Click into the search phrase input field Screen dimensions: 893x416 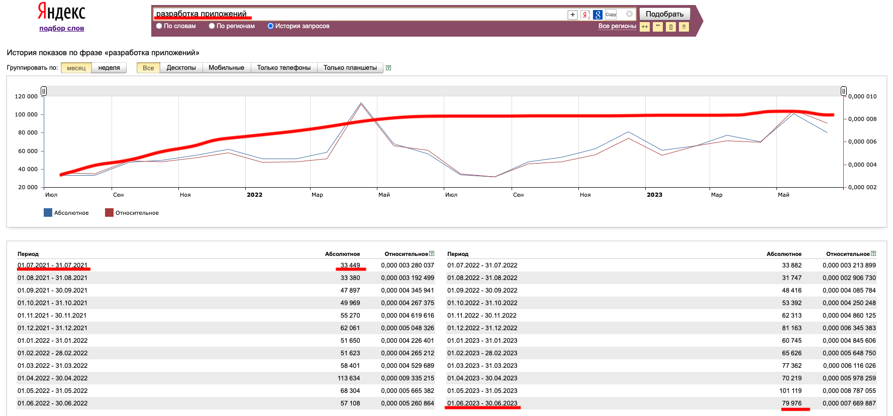pos(352,14)
